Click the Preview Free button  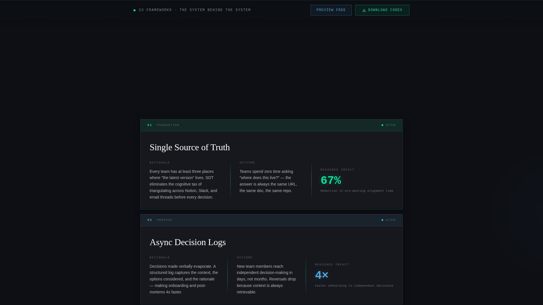pyautogui.click(x=331, y=10)
